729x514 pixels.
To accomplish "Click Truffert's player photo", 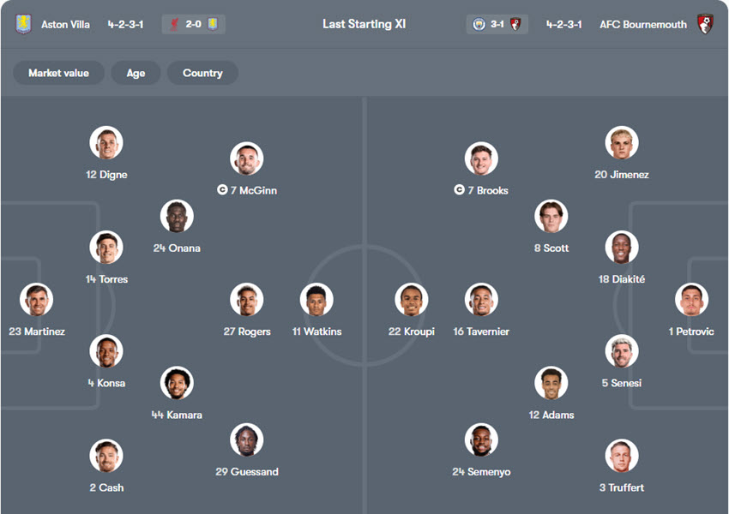I will (621, 456).
